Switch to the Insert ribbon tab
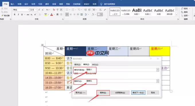 click(12, 4)
